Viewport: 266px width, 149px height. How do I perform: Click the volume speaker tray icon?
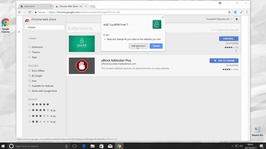(241, 146)
